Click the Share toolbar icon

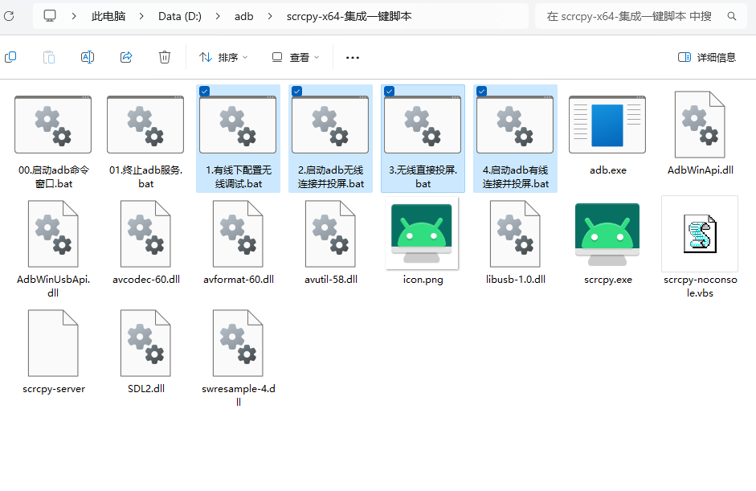coord(126,57)
